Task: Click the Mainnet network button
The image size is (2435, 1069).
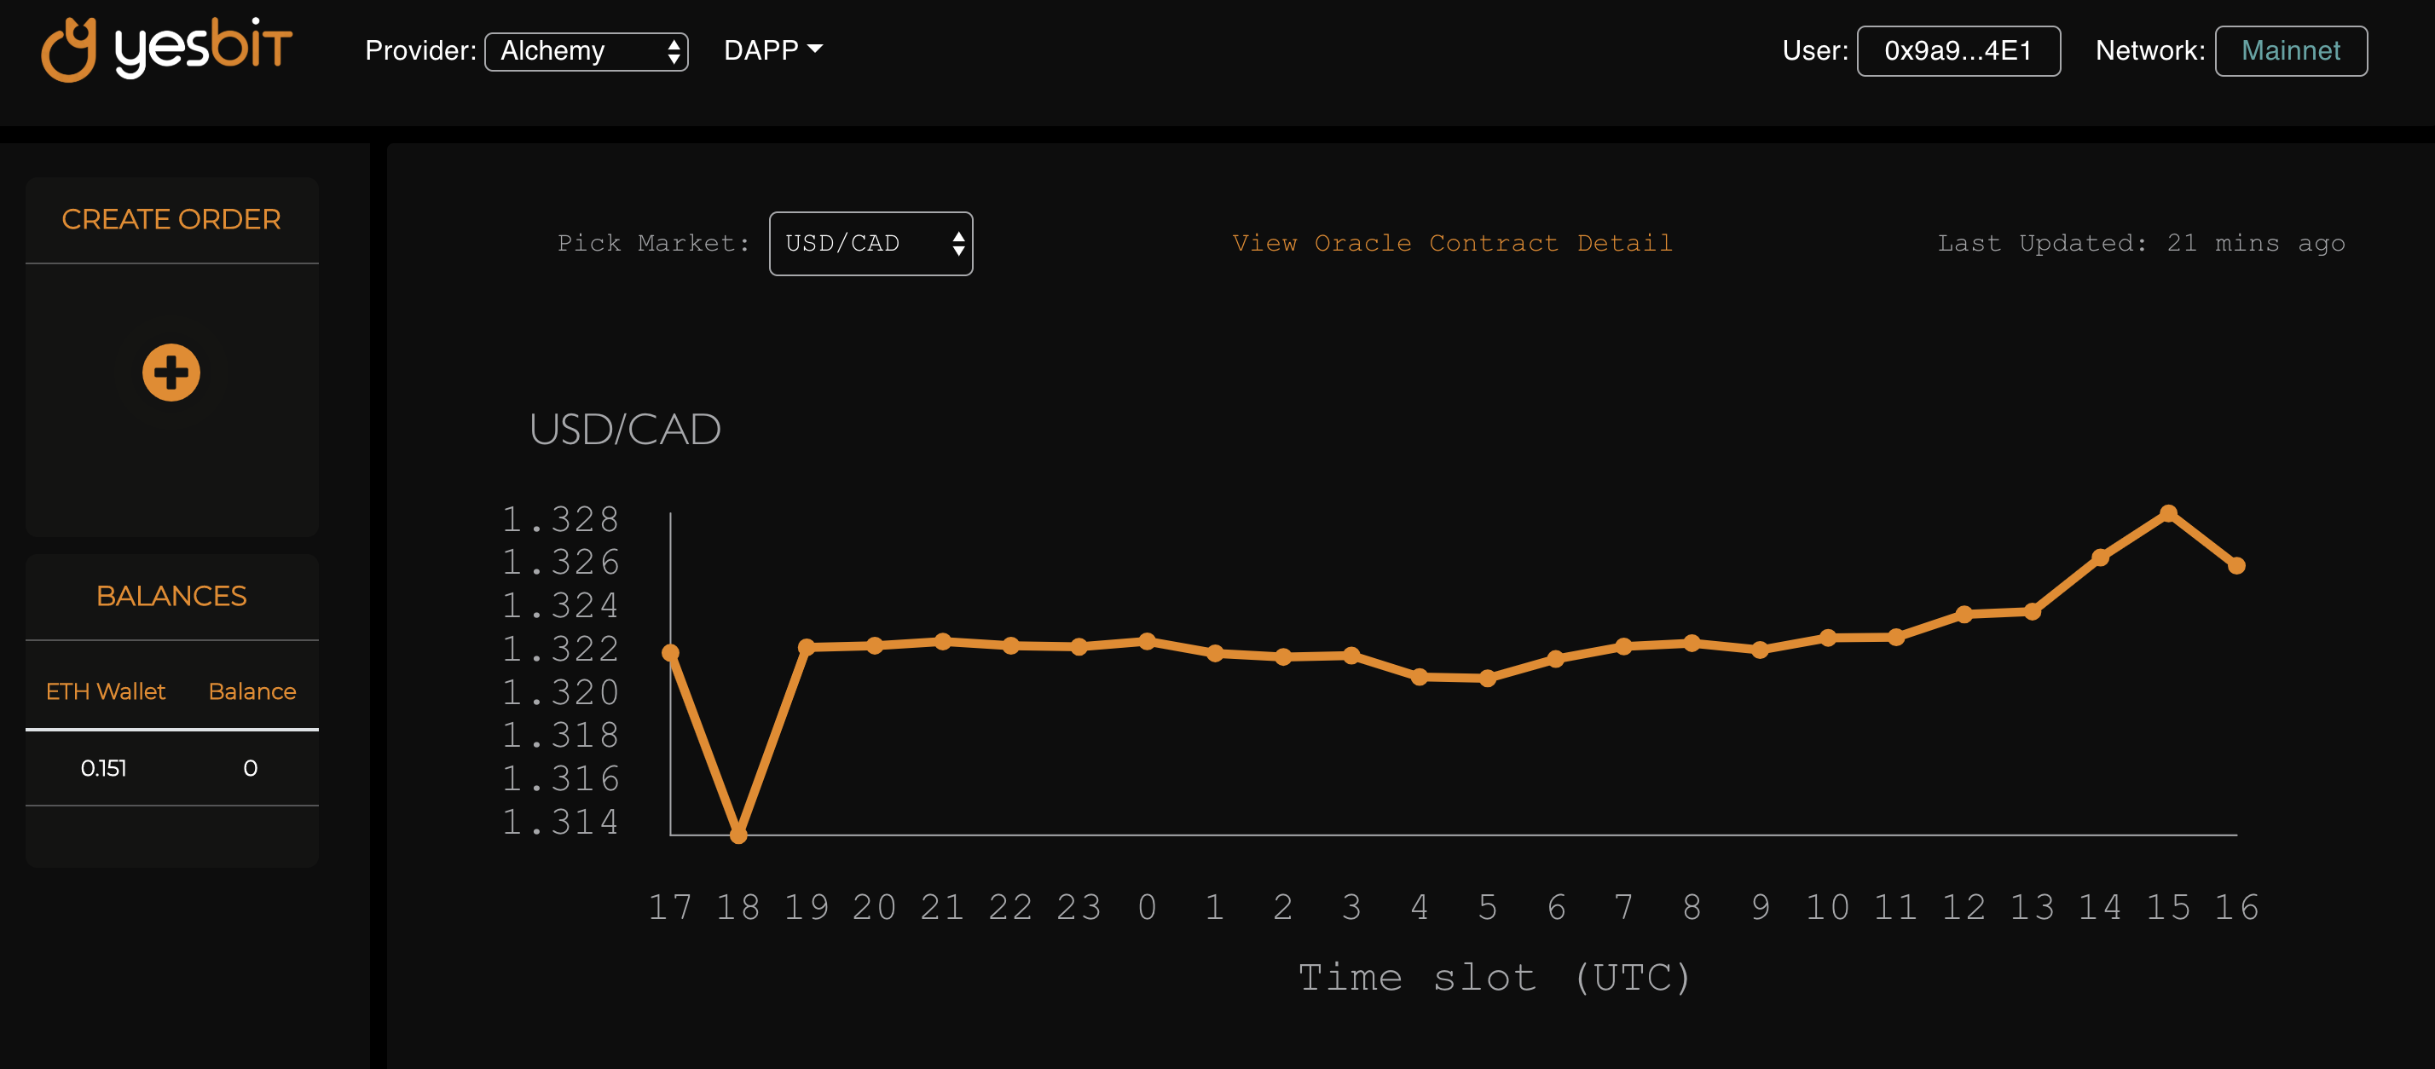Action: coord(2290,51)
